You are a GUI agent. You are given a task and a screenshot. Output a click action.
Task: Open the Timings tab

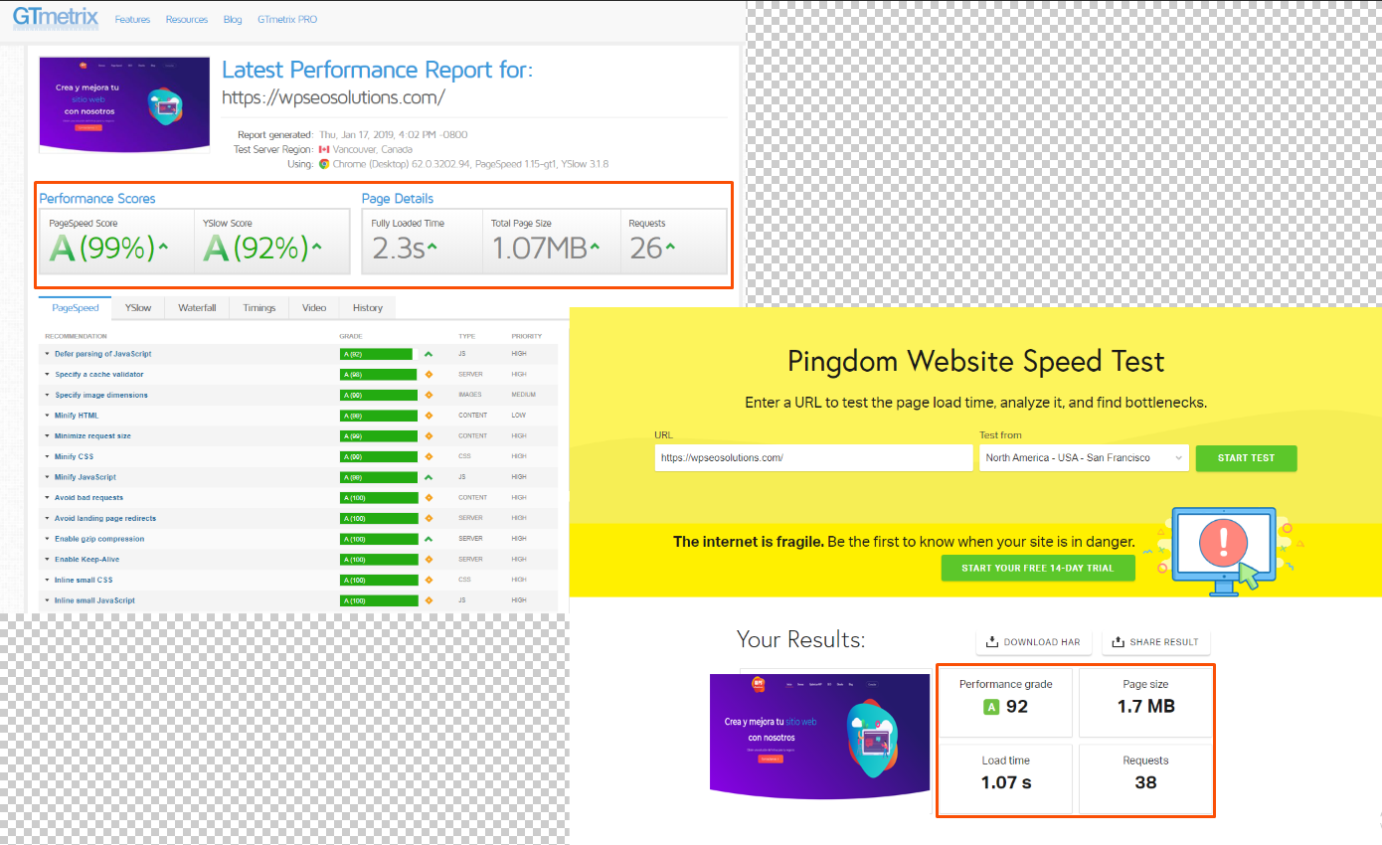click(259, 308)
